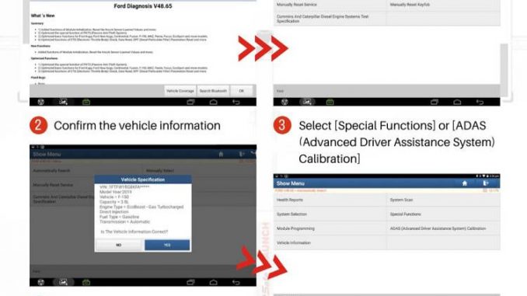Tap OK on the Ford Diagnosis screen
Viewport: 527px width, 296px height.
point(241,91)
